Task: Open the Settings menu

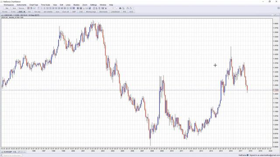Action: tap(93, 5)
